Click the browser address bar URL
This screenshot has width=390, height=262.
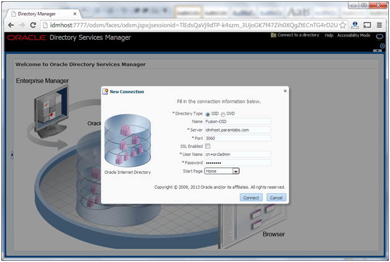pos(194,25)
